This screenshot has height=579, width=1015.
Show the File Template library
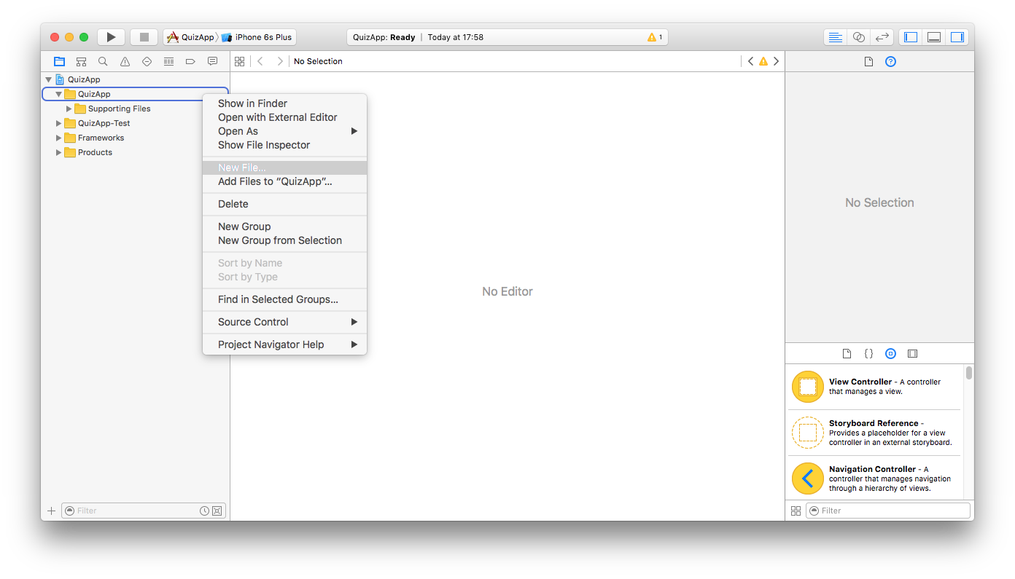click(x=847, y=353)
